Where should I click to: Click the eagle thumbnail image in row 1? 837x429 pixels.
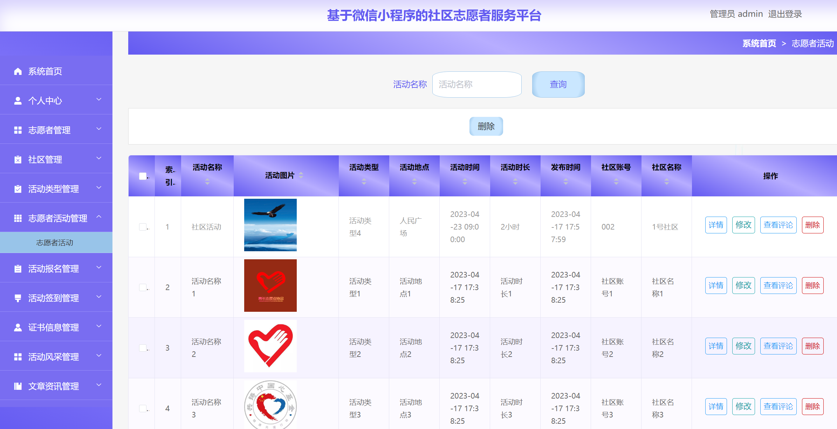(x=270, y=225)
